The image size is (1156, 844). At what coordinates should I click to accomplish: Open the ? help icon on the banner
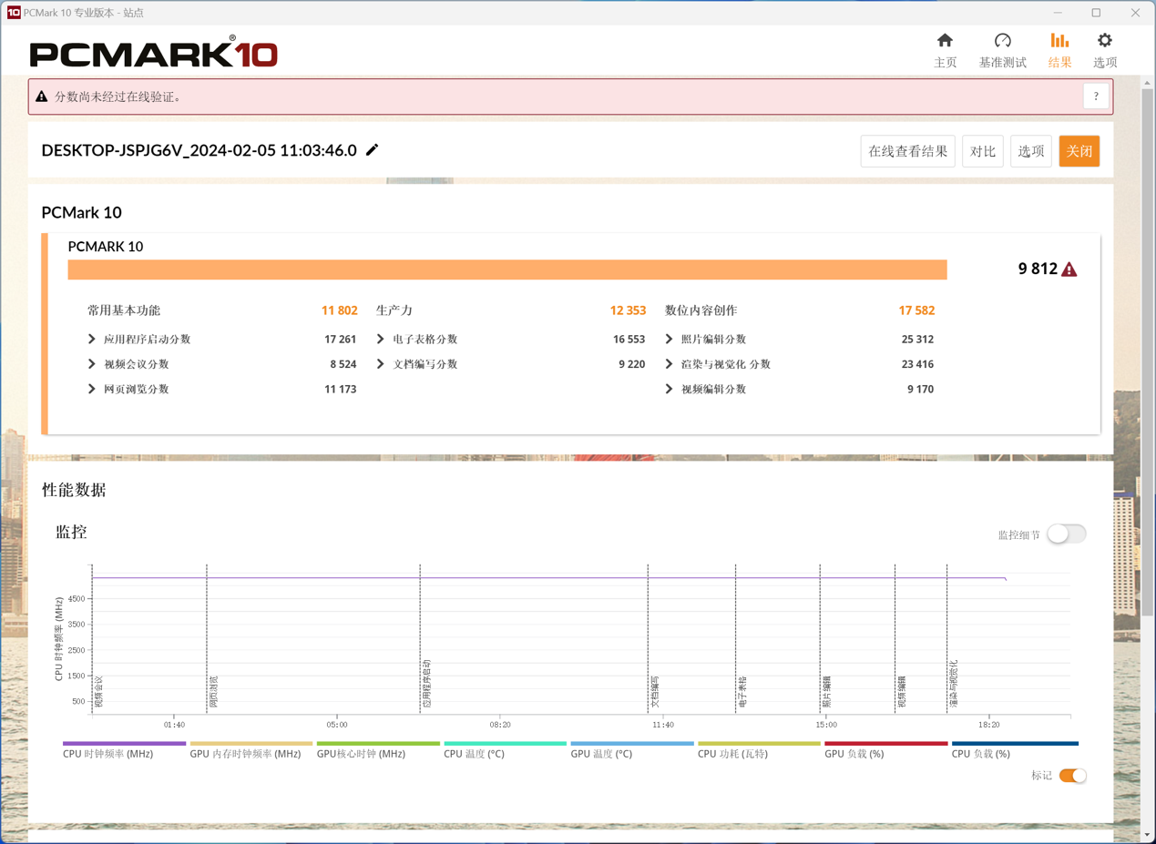pyautogui.click(x=1096, y=96)
